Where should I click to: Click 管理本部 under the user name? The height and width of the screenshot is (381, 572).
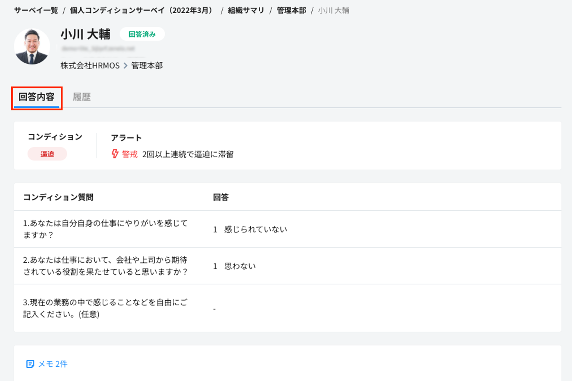click(x=147, y=66)
